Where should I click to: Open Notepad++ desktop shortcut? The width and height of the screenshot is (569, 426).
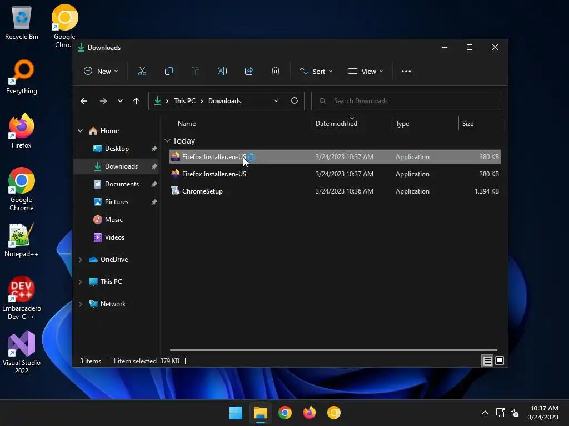pos(22,240)
